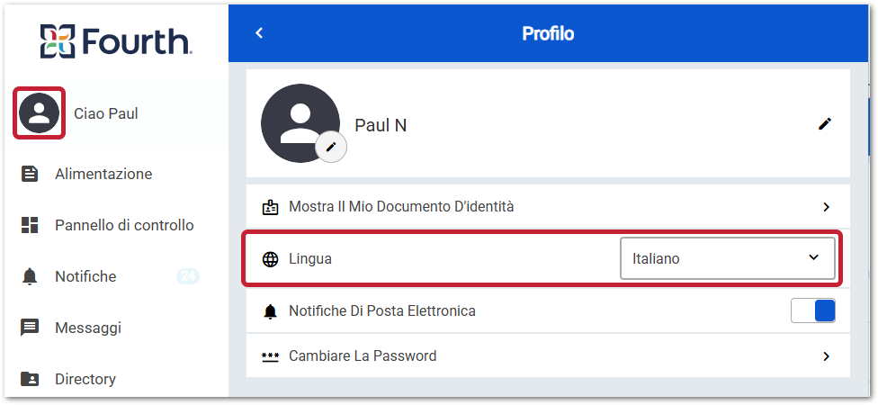Open Alimentazione from the sidebar menu

tap(103, 174)
